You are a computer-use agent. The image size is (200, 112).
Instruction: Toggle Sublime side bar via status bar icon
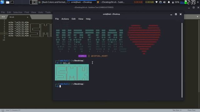pos(3,110)
